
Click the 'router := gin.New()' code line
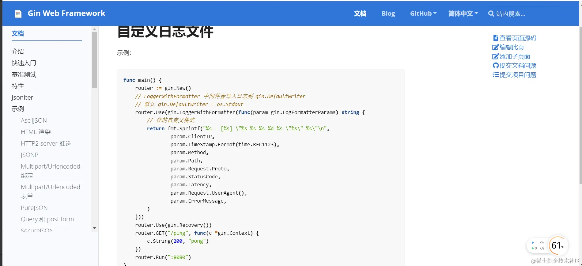(x=163, y=88)
